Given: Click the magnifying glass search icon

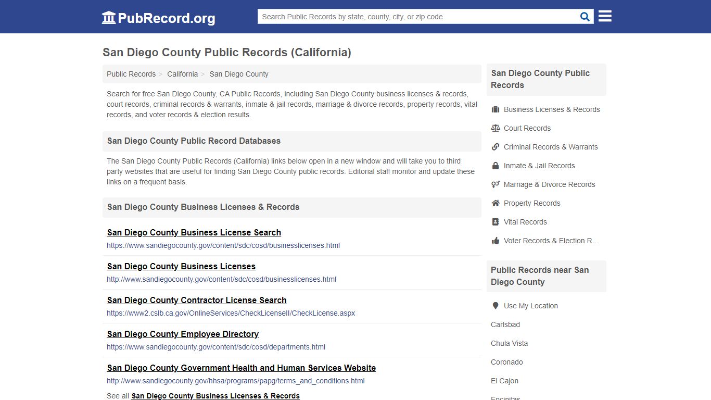Looking at the screenshot, I should 585,17.
